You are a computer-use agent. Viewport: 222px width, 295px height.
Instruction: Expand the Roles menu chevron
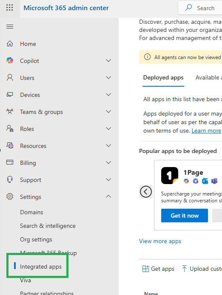[x=108, y=128]
